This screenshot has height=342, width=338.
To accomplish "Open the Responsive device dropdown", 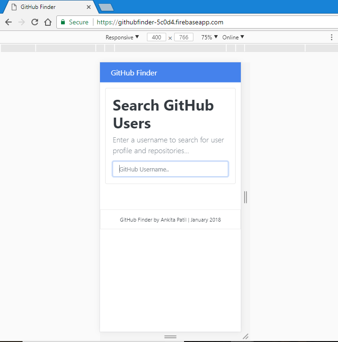I will 122,37.
